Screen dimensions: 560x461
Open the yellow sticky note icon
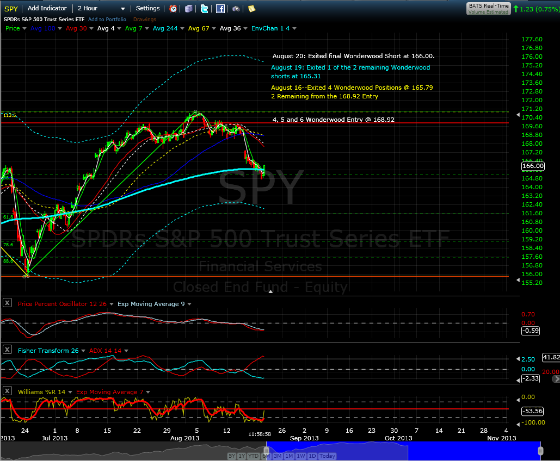(252, 9)
